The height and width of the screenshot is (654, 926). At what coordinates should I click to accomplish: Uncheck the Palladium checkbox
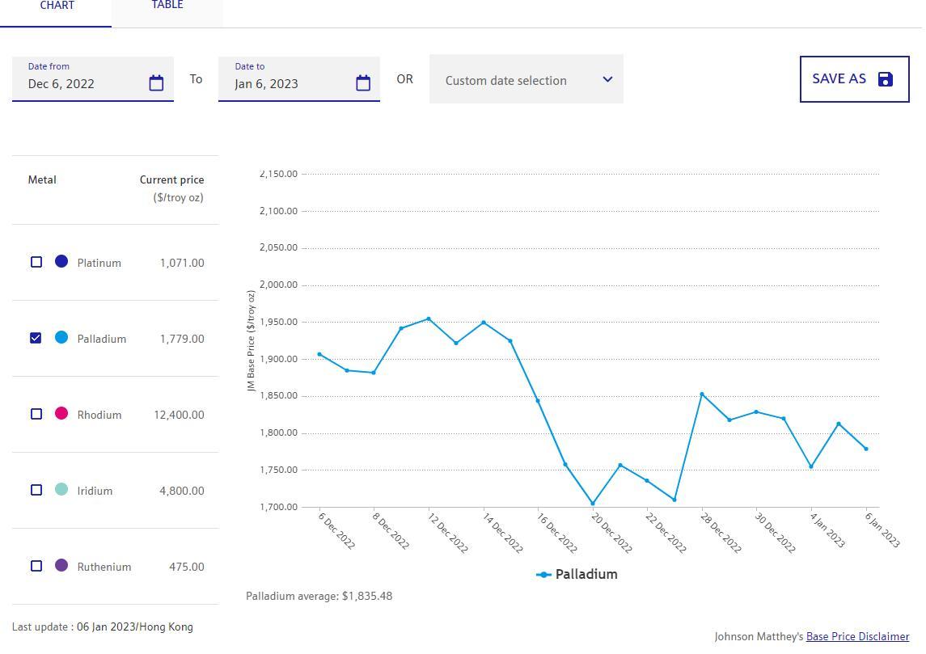(36, 338)
